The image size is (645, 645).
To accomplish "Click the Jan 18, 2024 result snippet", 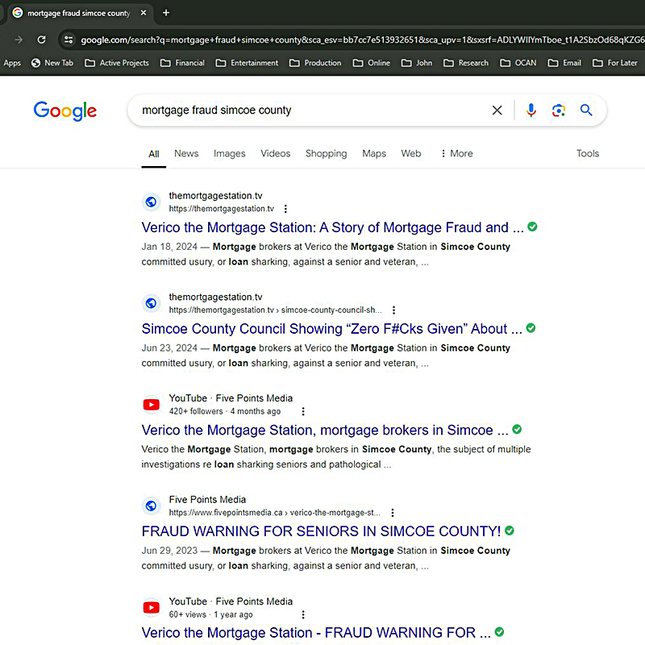I will [326, 254].
